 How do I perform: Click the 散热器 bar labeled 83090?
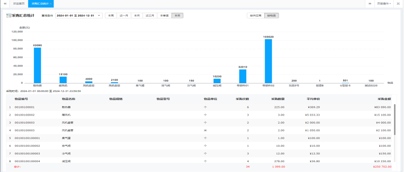click(x=37, y=65)
